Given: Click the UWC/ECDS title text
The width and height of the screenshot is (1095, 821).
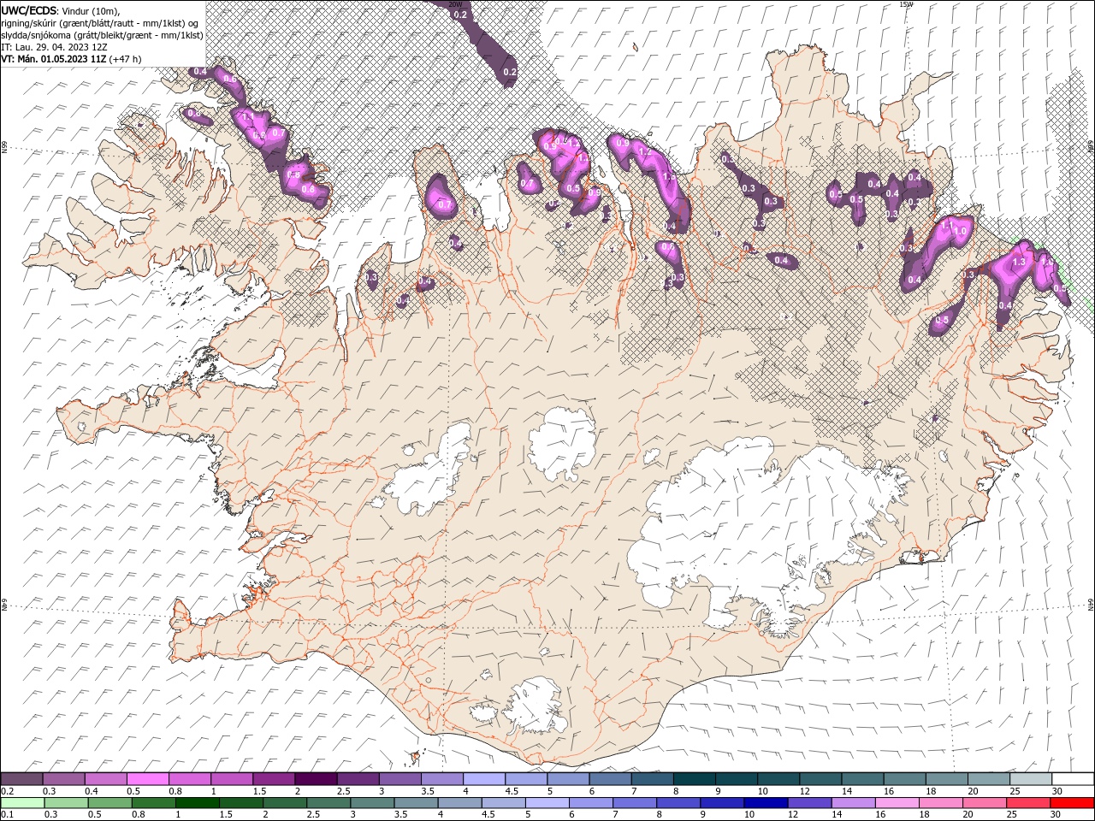Looking at the screenshot, I should [29, 10].
